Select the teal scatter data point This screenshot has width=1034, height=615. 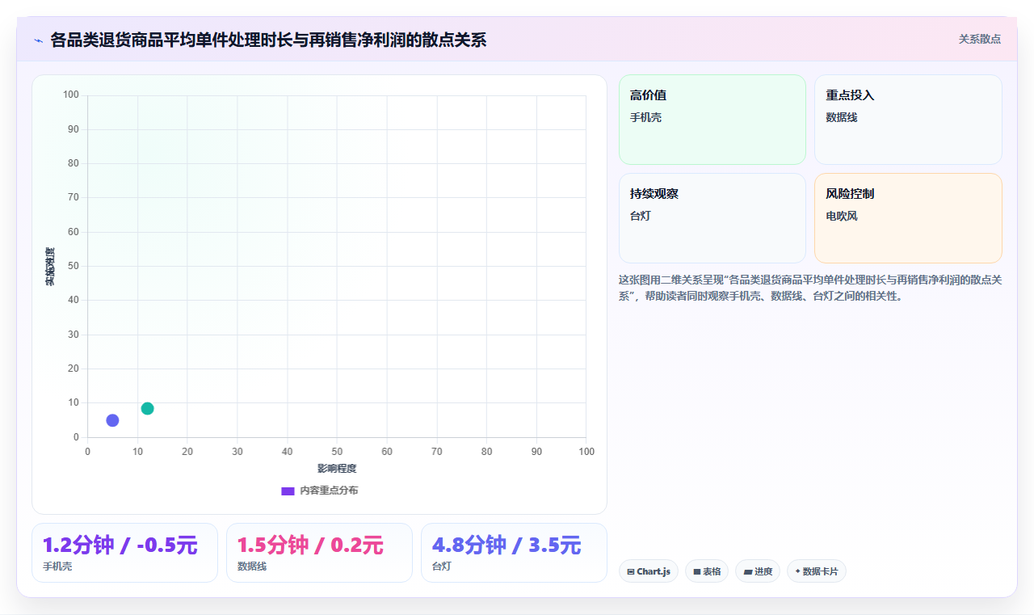click(x=147, y=408)
